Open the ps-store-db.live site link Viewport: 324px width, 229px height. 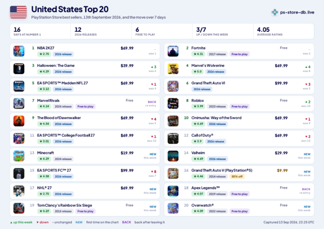pyautogui.click(x=297, y=12)
